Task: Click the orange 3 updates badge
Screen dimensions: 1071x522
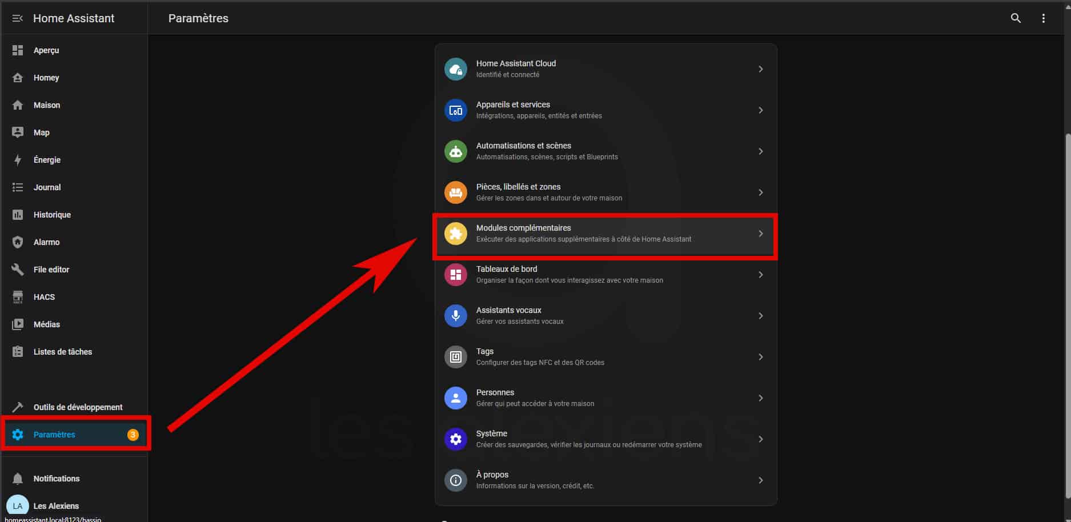Action: tap(133, 435)
